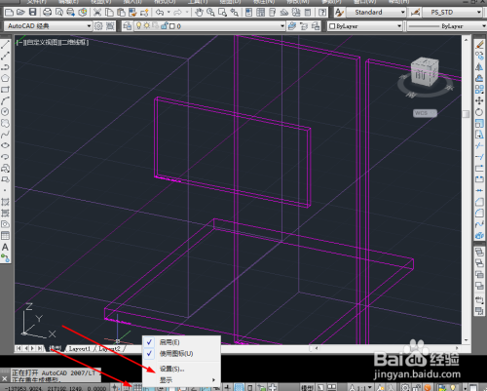Click the coordinates readout in the status bar
Image resolution: width=487 pixels, height=391 pixels.
point(56,388)
